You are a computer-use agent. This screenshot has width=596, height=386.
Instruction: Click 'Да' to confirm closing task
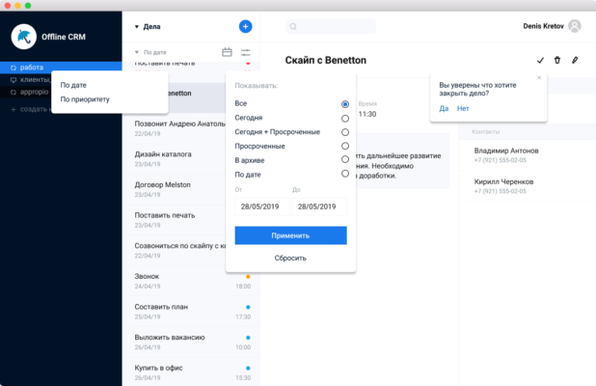tap(443, 108)
